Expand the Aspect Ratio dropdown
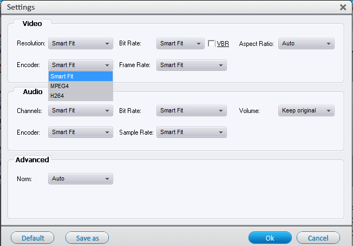The width and height of the screenshot is (353, 246). (x=306, y=44)
